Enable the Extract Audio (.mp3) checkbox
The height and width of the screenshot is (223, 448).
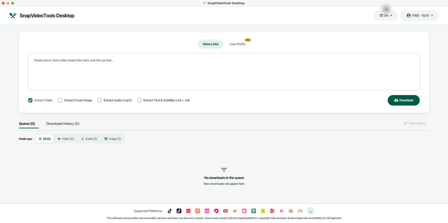coord(99,100)
